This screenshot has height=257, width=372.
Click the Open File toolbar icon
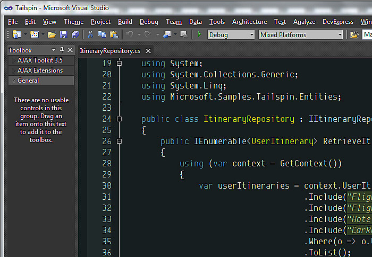coord(52,34)
